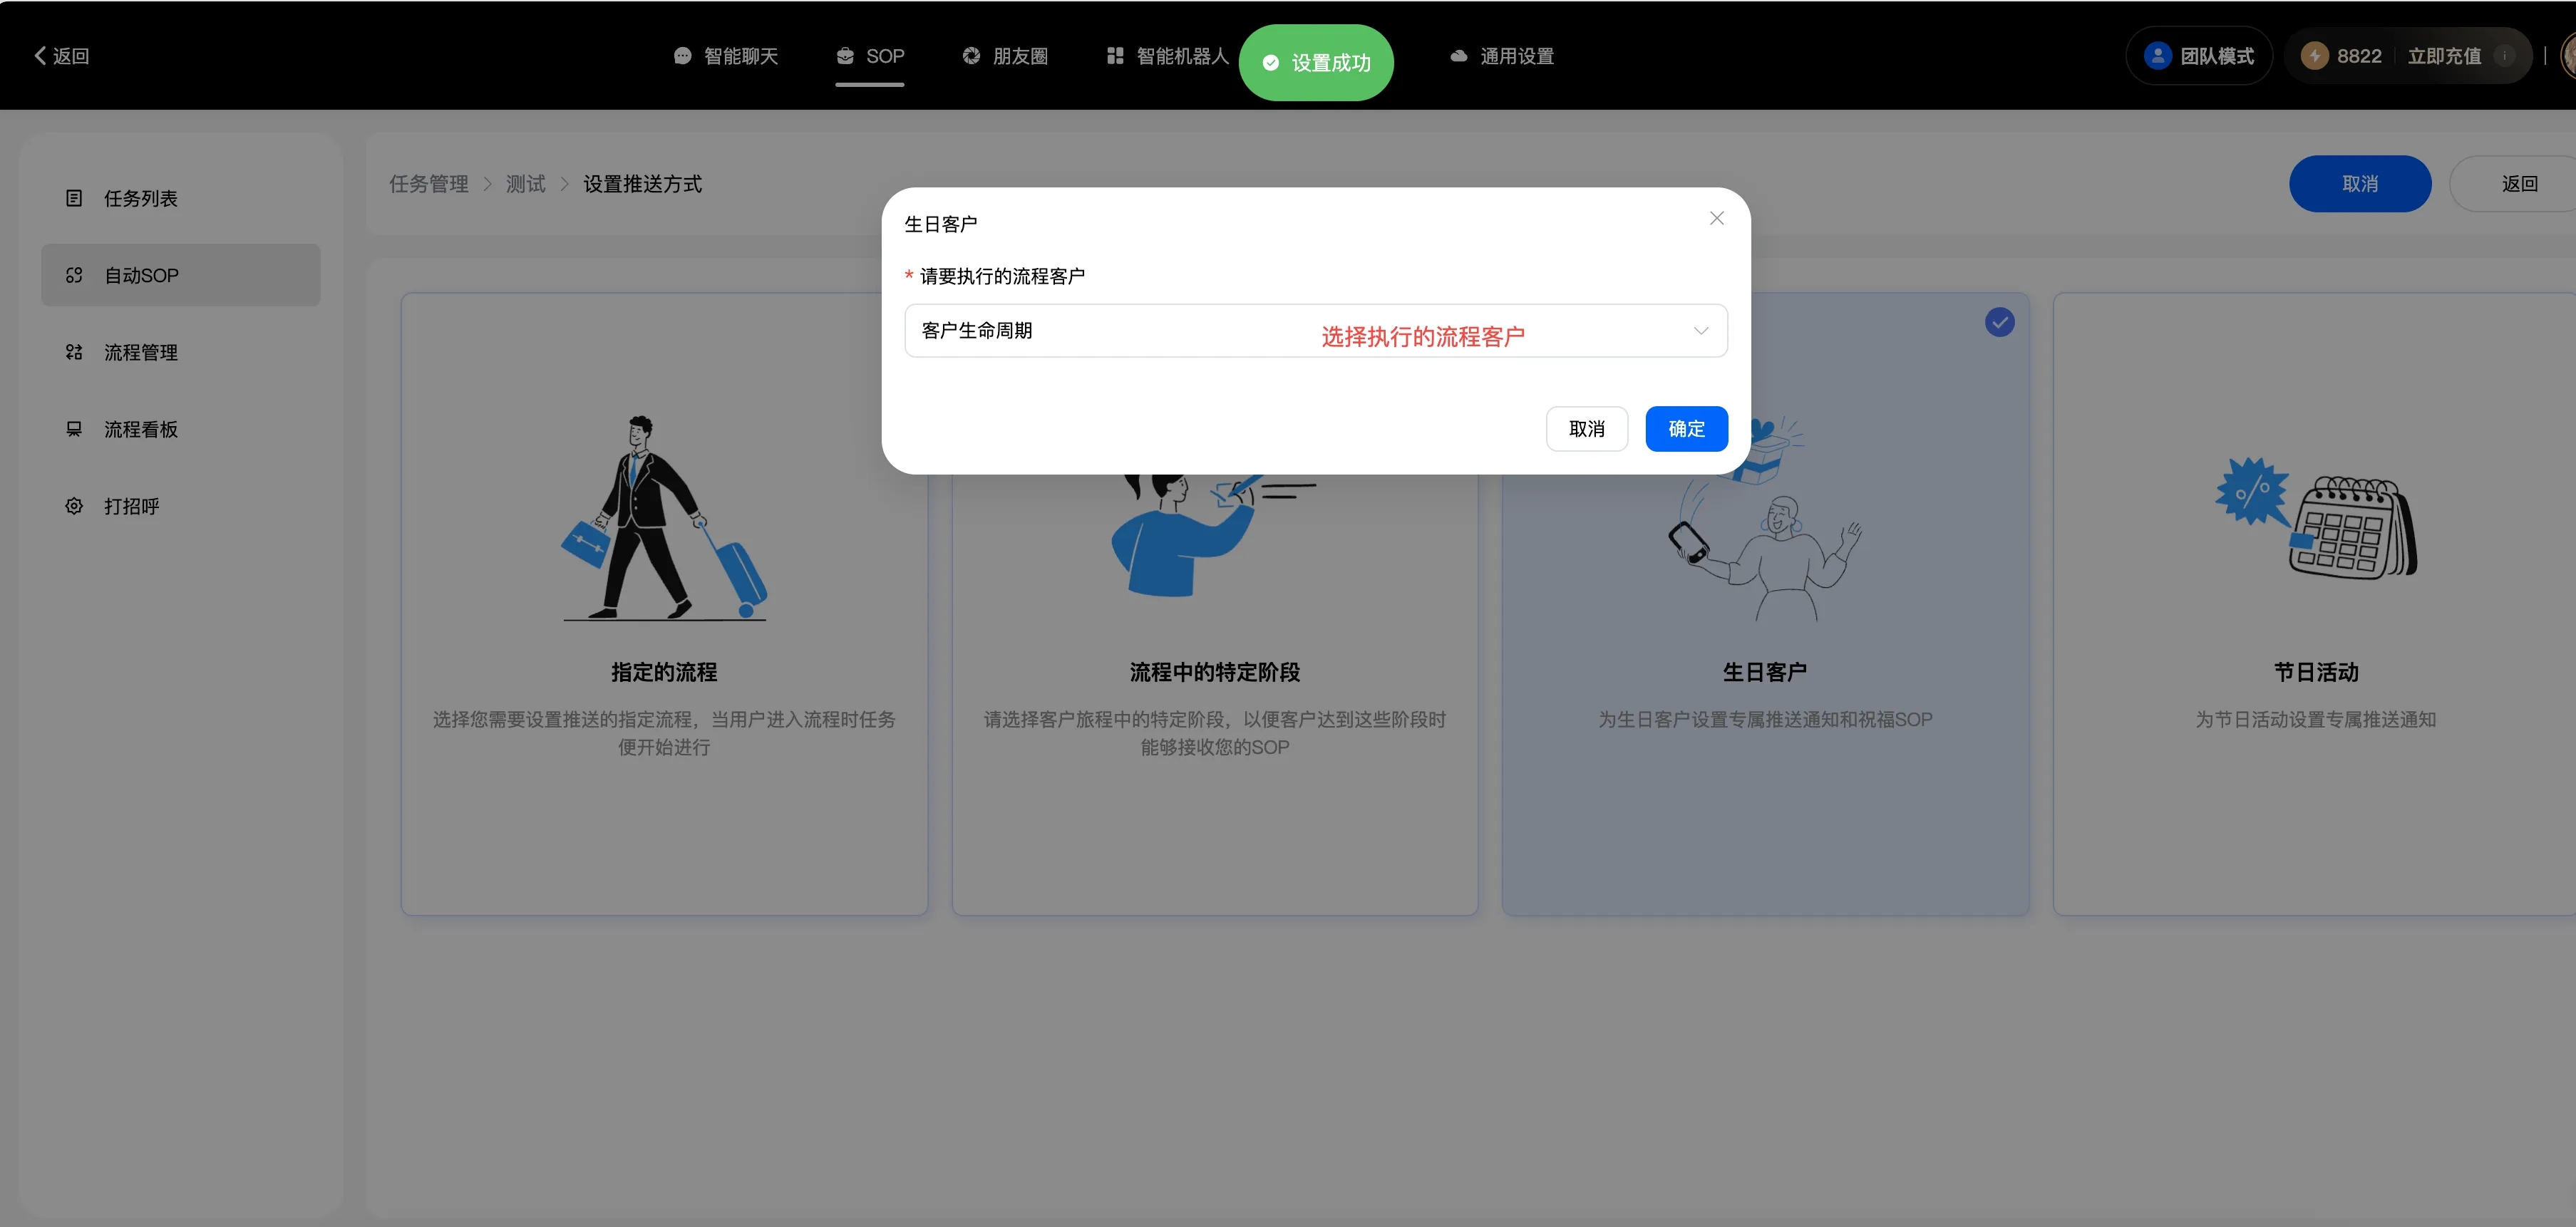Image resolution: width=2576 pixels, height=1227 pixels.
Task: Click the 流程管理 sidebar icon
Action: [74, 352]
